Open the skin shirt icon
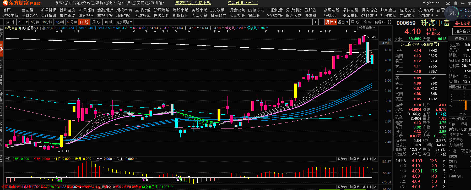The width and height of the screenshot is (471, 190). point(469,3)
